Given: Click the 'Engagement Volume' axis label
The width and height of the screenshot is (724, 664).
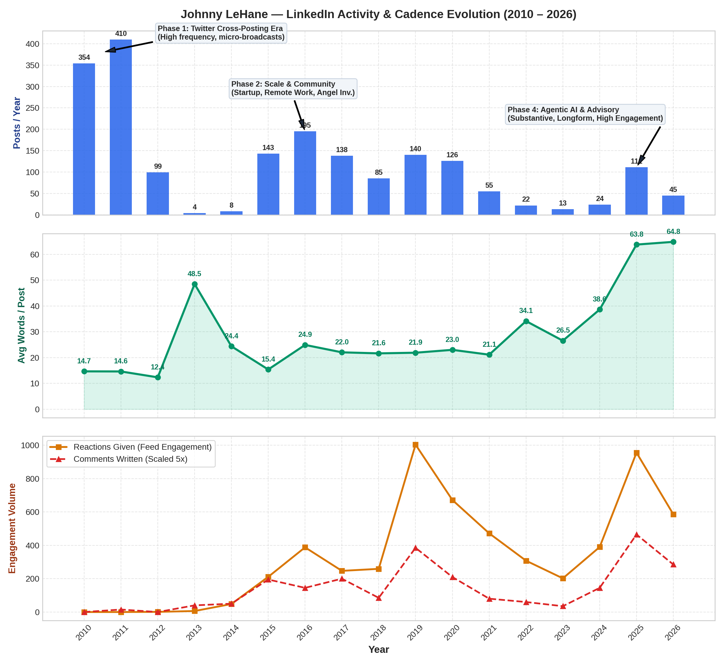Looking at the screenshot, I should click(12, 528).
